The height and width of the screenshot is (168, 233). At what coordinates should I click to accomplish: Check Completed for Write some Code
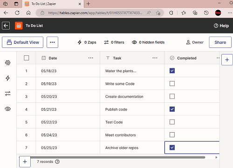(172, 84)
